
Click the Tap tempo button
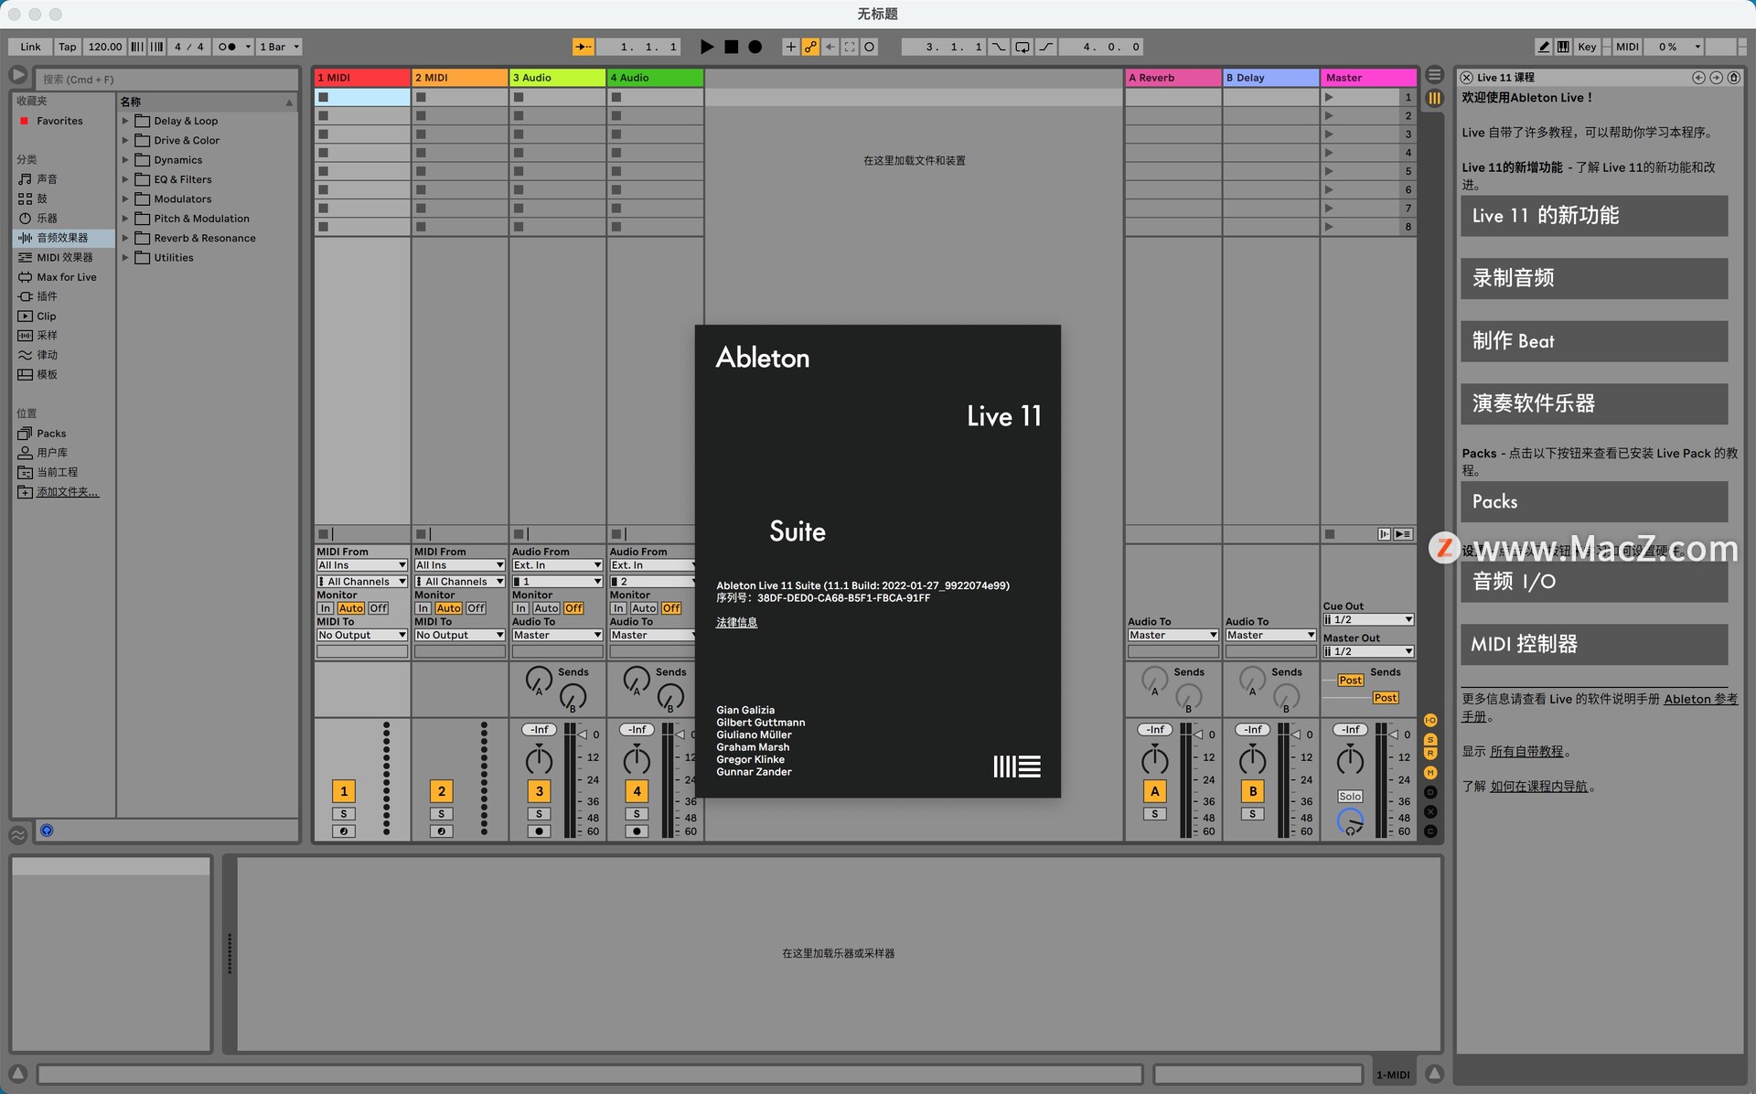68,47
